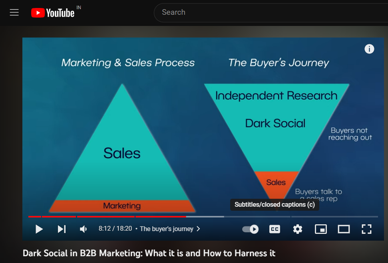Screen dimensions: 388x263
Task: Click the YouTube home logo
Action: (53, 13)
